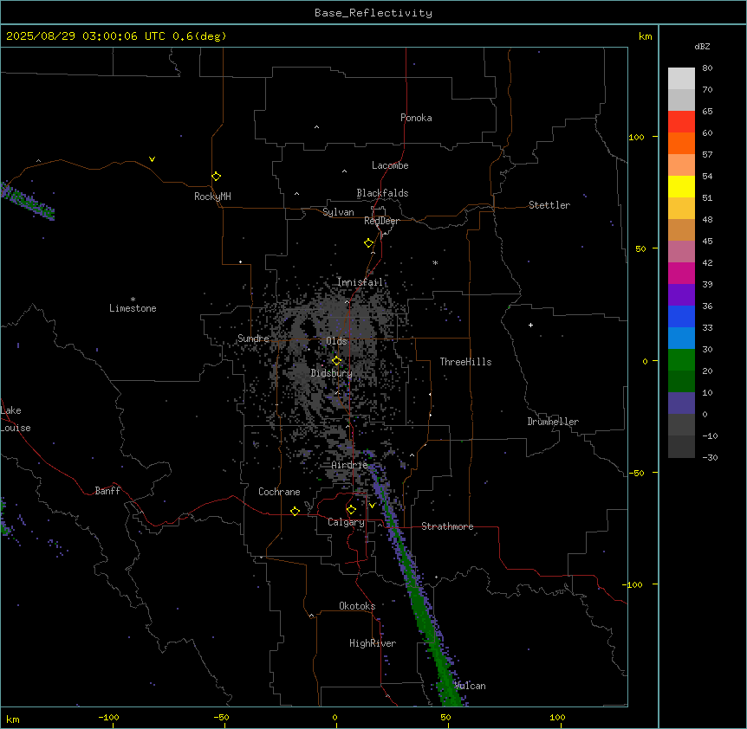Click the Olds label
This screenshot has height=729, width=747.
[336, 341]
